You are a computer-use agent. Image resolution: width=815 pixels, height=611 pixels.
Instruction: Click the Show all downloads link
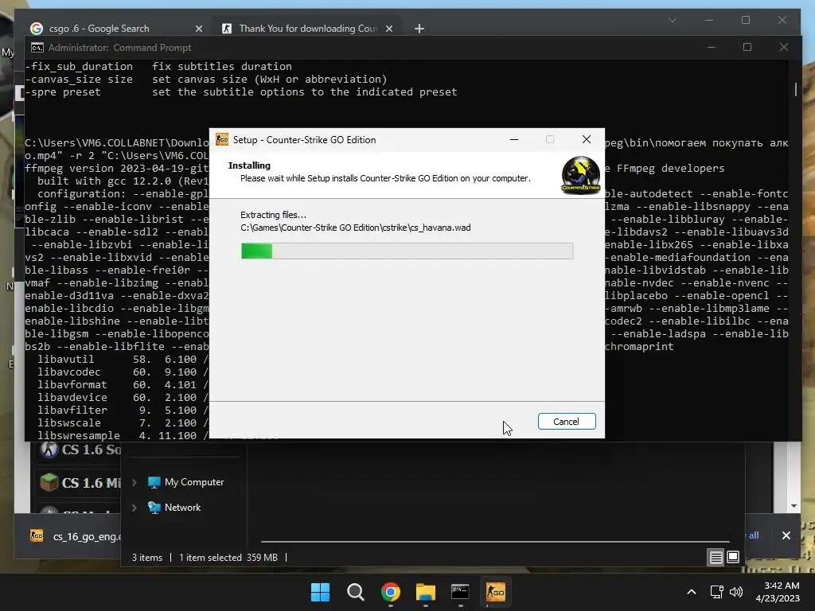pyautogui.click(x=753, y=535)
